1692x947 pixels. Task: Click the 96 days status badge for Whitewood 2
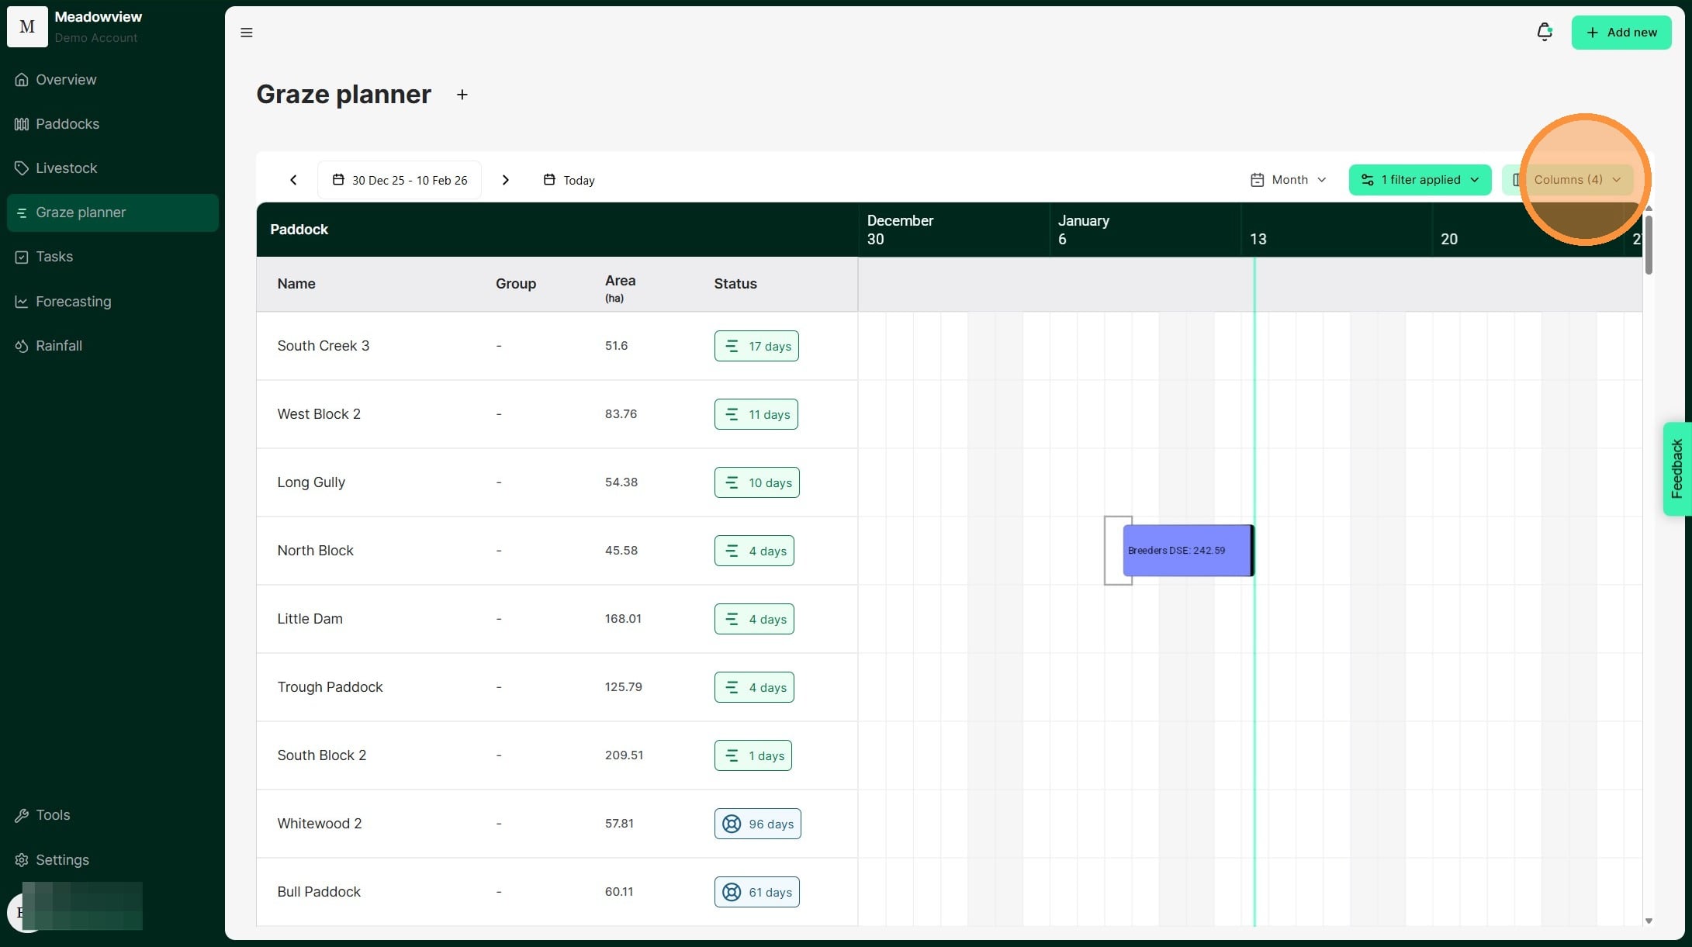(757, 824)
